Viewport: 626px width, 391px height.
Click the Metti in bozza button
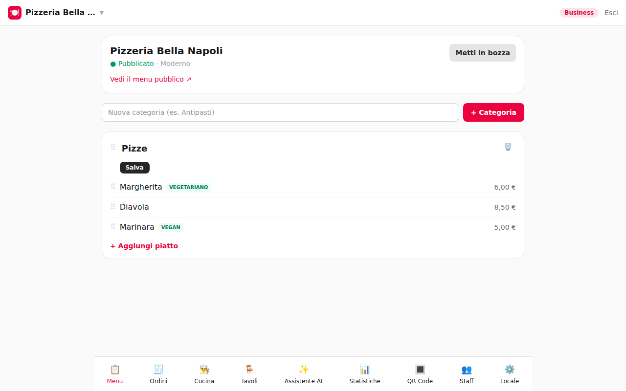pyautogui.click(x=483, y=53)
